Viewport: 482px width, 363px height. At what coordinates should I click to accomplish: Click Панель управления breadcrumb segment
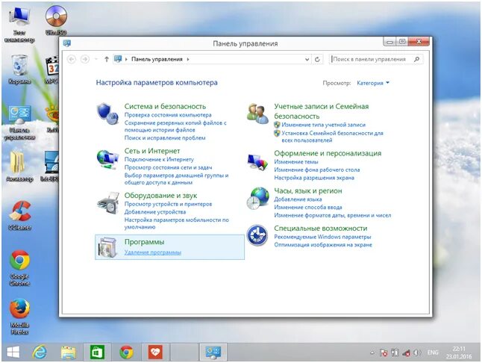coord(157,59)
